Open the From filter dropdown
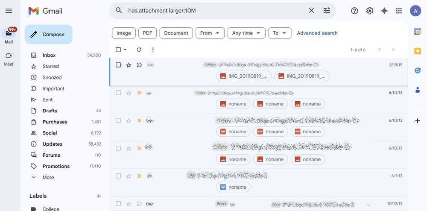The width and height of the screenshot is (427, 211). (x=210, y=33)
